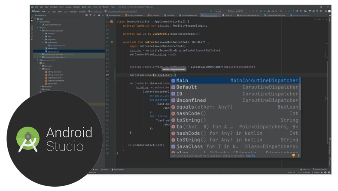Screen dimensions: 338x191
Task: Select SecondViewModel in project tree
Action: [56, 45]
